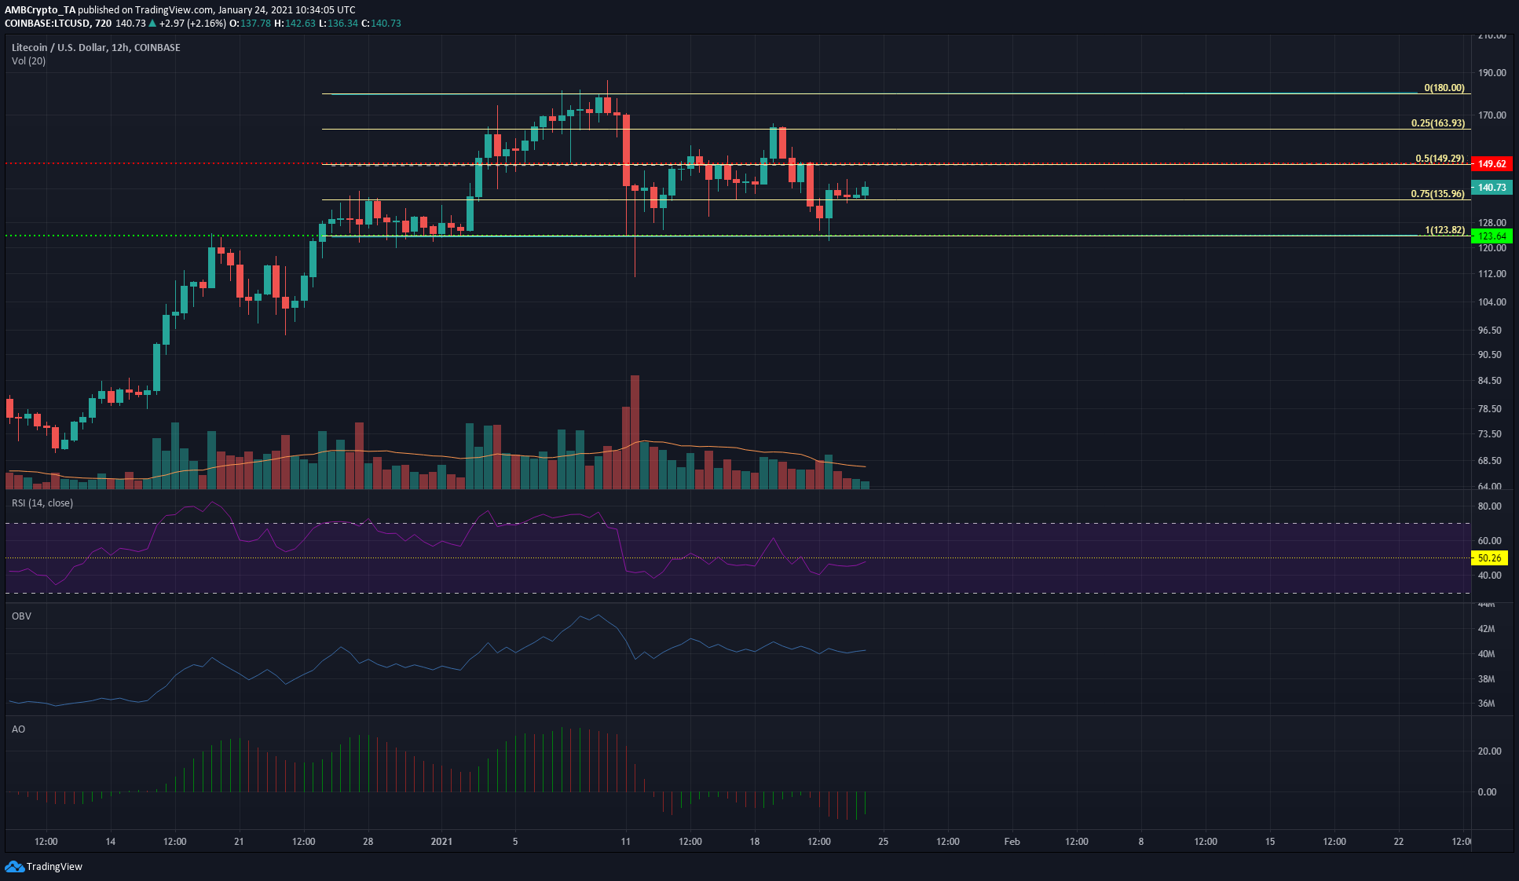Screen dimensions: 1519x881
Task: Click the OBV indicator label
Action: tap(21, 616)
